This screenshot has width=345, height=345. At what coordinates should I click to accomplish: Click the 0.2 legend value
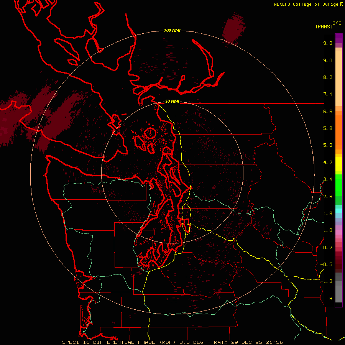click(x=328, y=248)
